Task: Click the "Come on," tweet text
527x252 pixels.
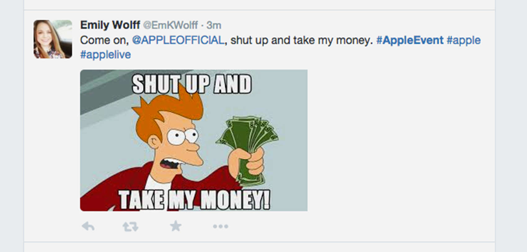Action: pos(104,40)
